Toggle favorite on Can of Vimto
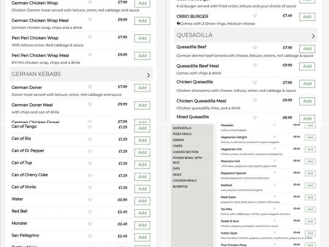 pyautogui.click(x=90, y=188)
